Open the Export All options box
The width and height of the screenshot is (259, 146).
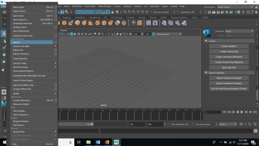click(55, 50)
